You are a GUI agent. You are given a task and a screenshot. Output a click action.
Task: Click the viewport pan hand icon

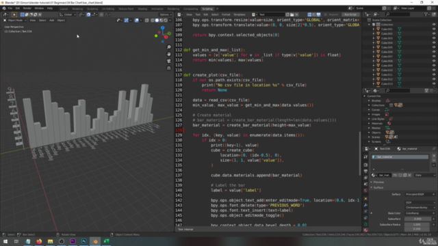pos(169,54)
